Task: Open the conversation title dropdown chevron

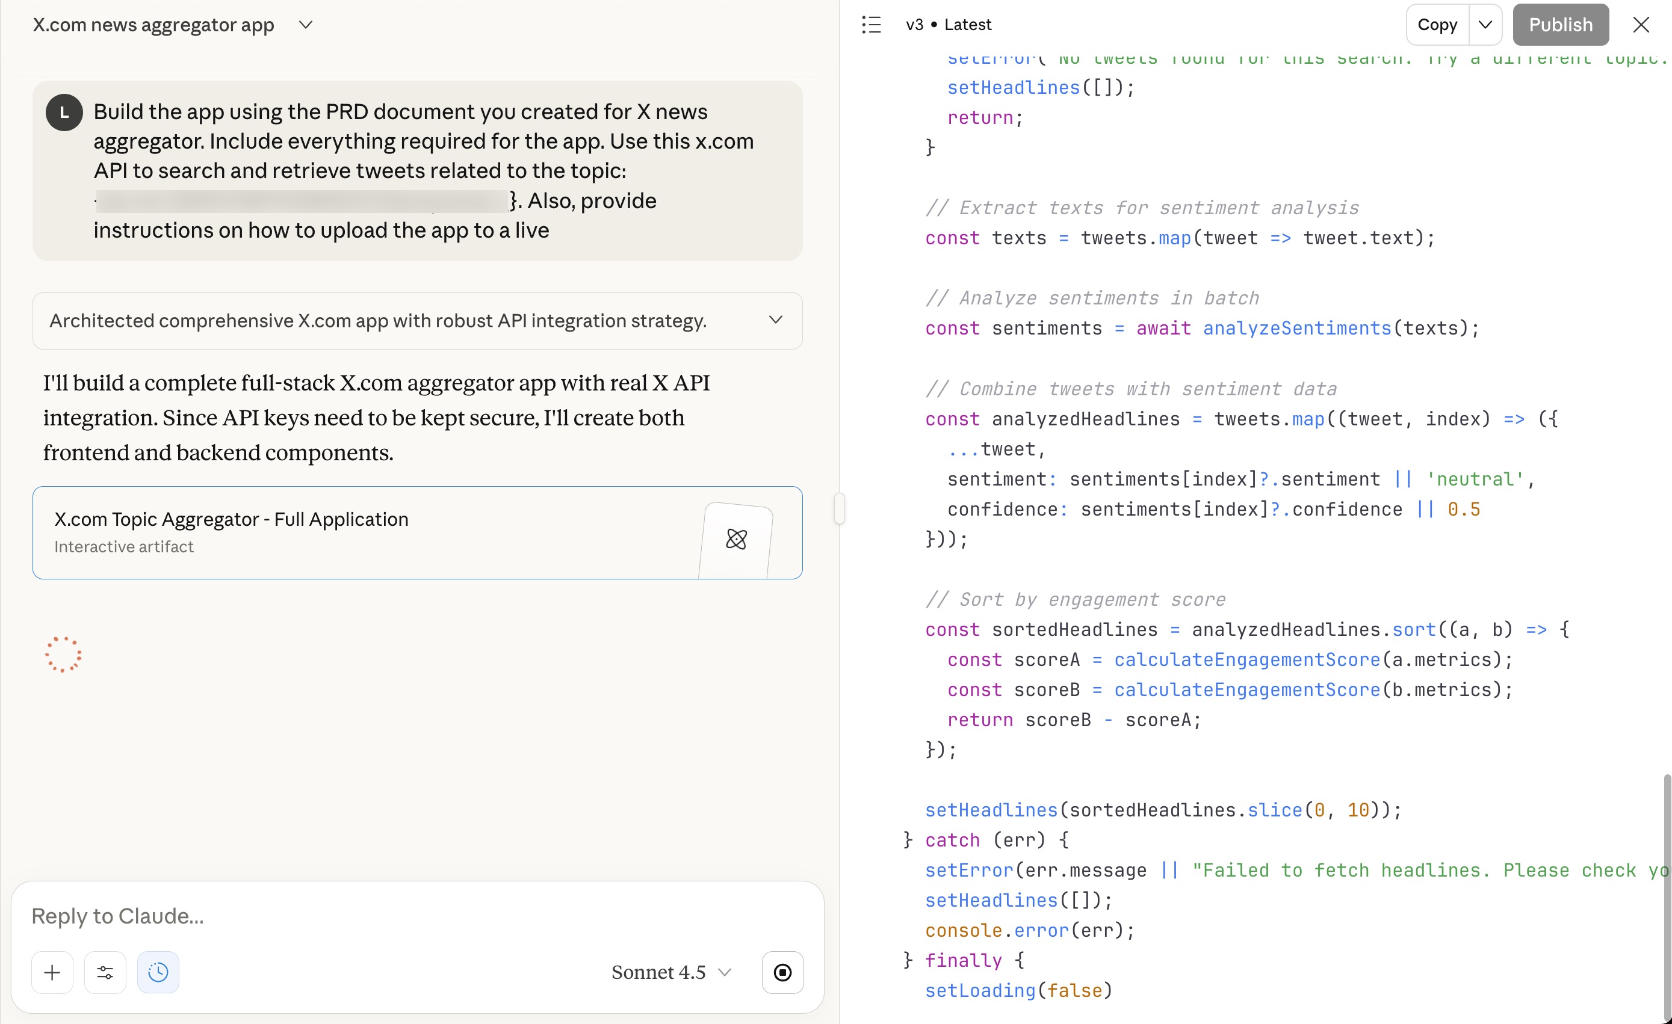Action: (306, 25)
